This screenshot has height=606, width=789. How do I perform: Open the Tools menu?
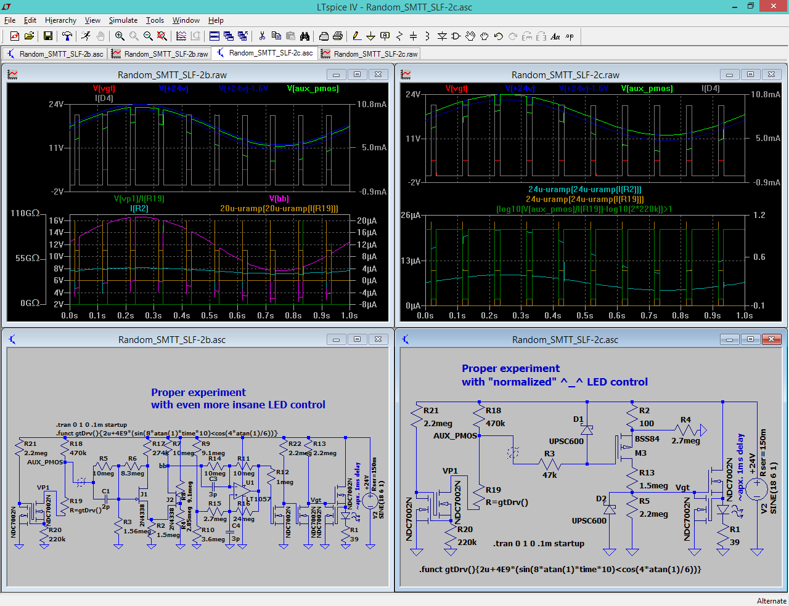155,20
